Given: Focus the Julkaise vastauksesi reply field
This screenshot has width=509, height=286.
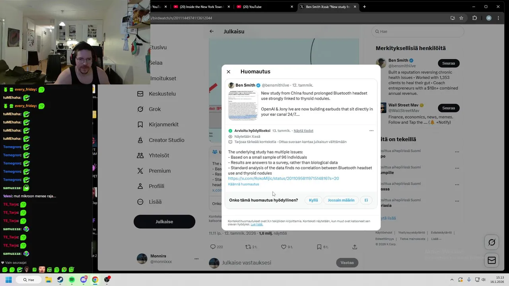Looking at the screenshot, I should point(247,263).
